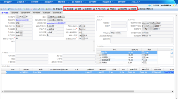
Task: Click the blue back arrow icon
Action: pos(150,5)
